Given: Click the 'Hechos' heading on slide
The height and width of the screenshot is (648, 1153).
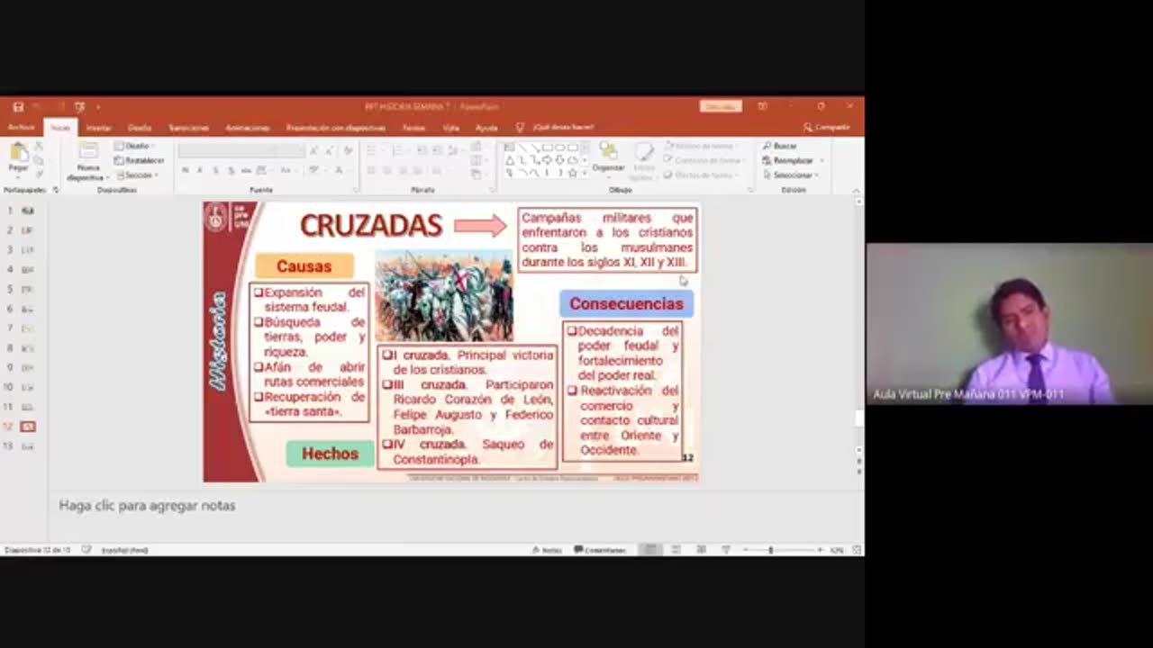Looking at the screenshot, I should (x=330, y=454).
